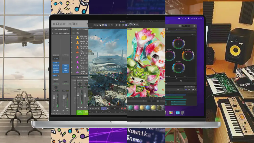Mute the Choir track
Screen dimensions: 254x143
81,53
